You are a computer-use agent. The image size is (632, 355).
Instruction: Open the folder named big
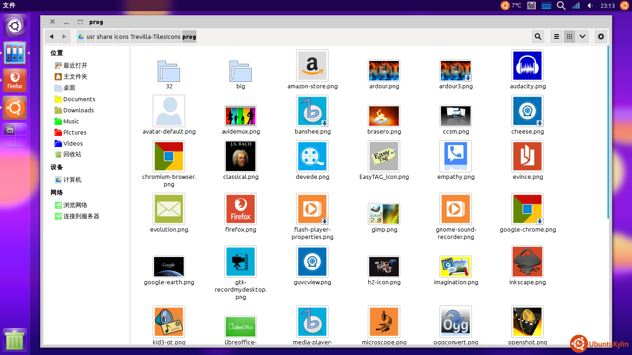click(x=241, y=71)
